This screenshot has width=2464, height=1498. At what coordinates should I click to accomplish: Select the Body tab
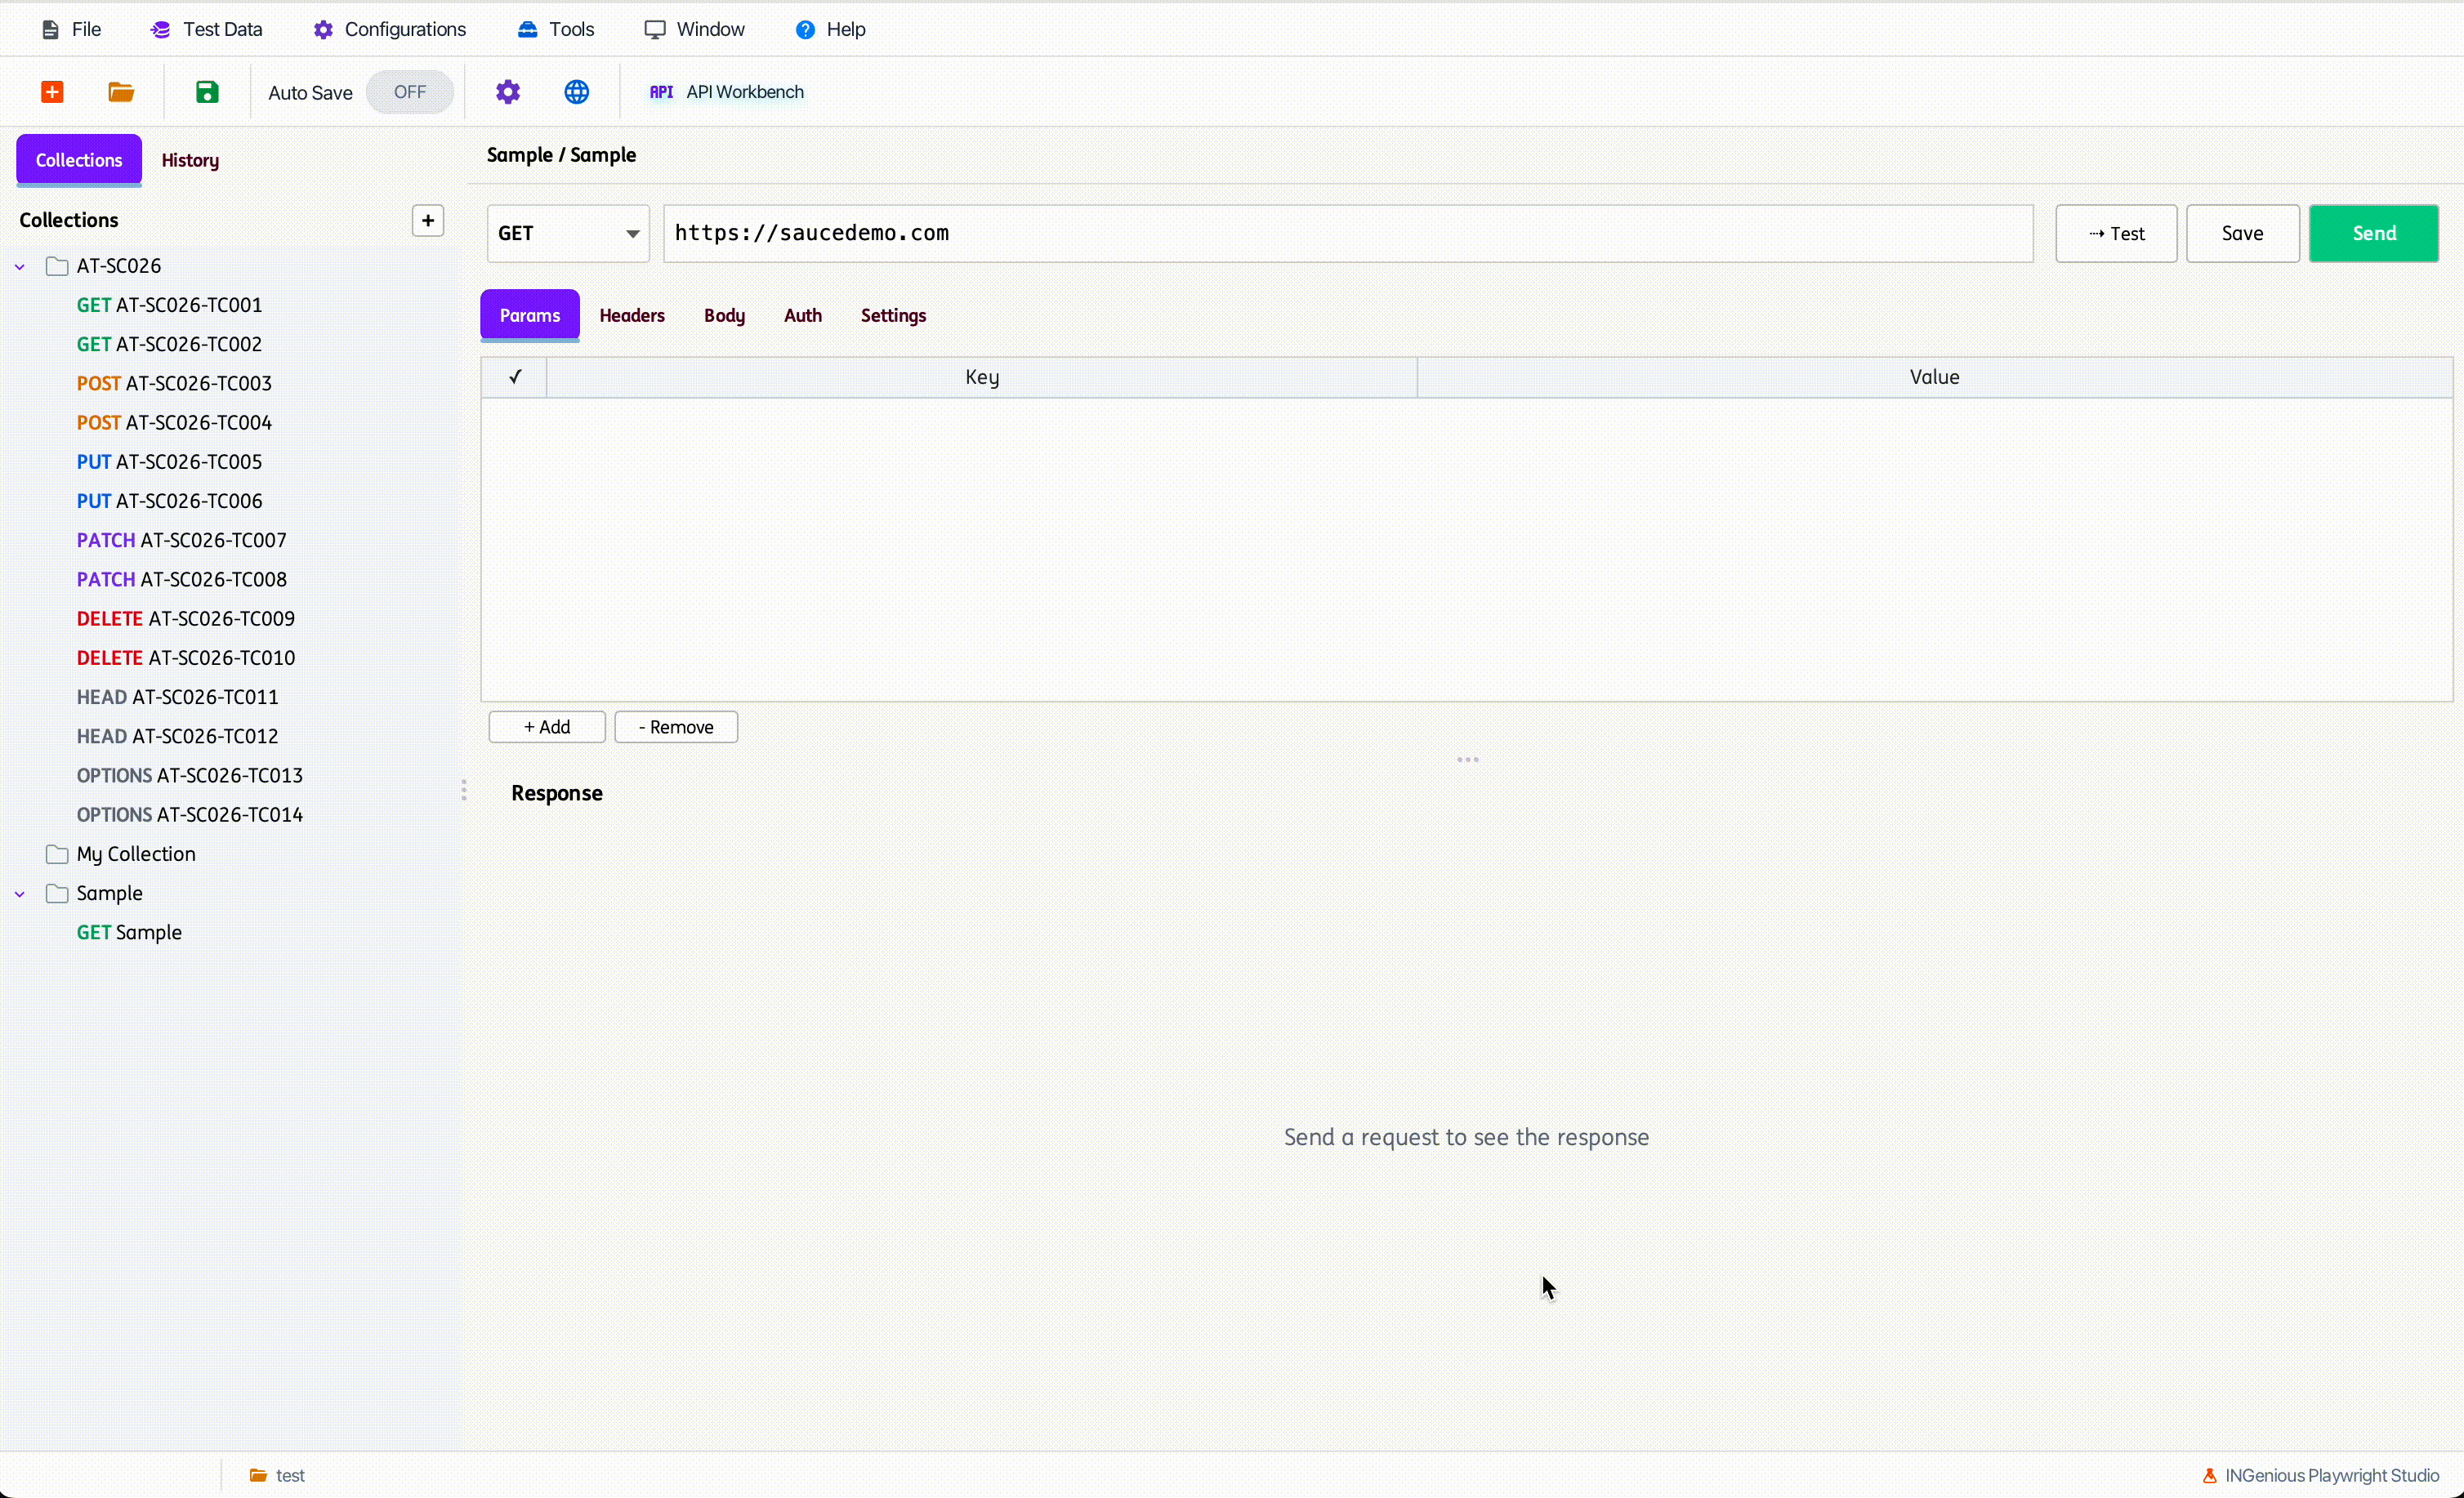coord(724,315)
